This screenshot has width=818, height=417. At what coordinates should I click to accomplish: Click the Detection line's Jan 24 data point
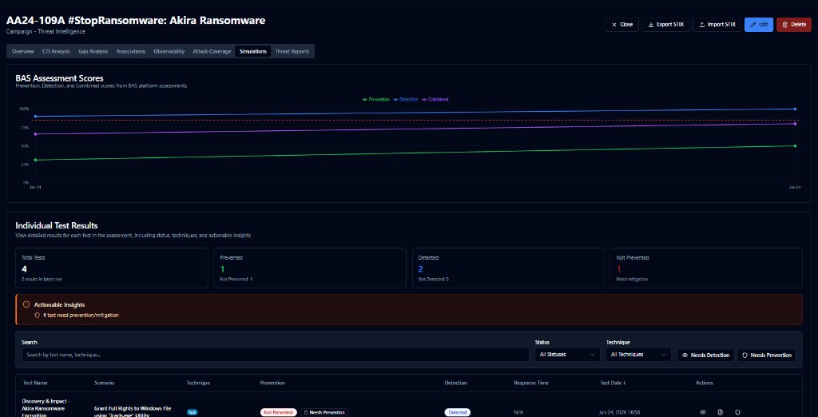click(795, 109)
